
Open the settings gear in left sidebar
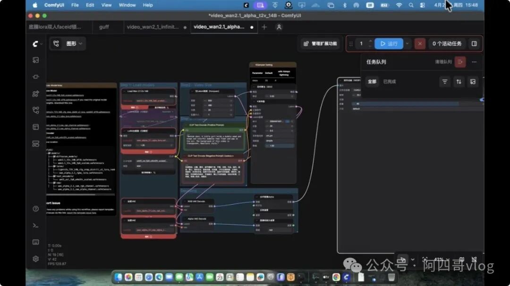36,259
